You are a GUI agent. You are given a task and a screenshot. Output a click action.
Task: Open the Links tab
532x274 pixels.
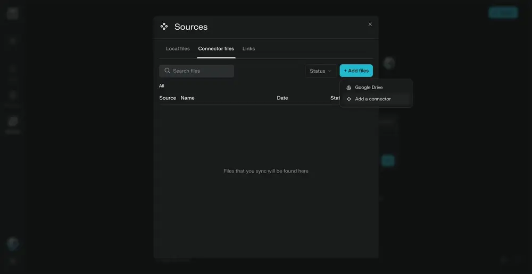[x=248, y=49]
